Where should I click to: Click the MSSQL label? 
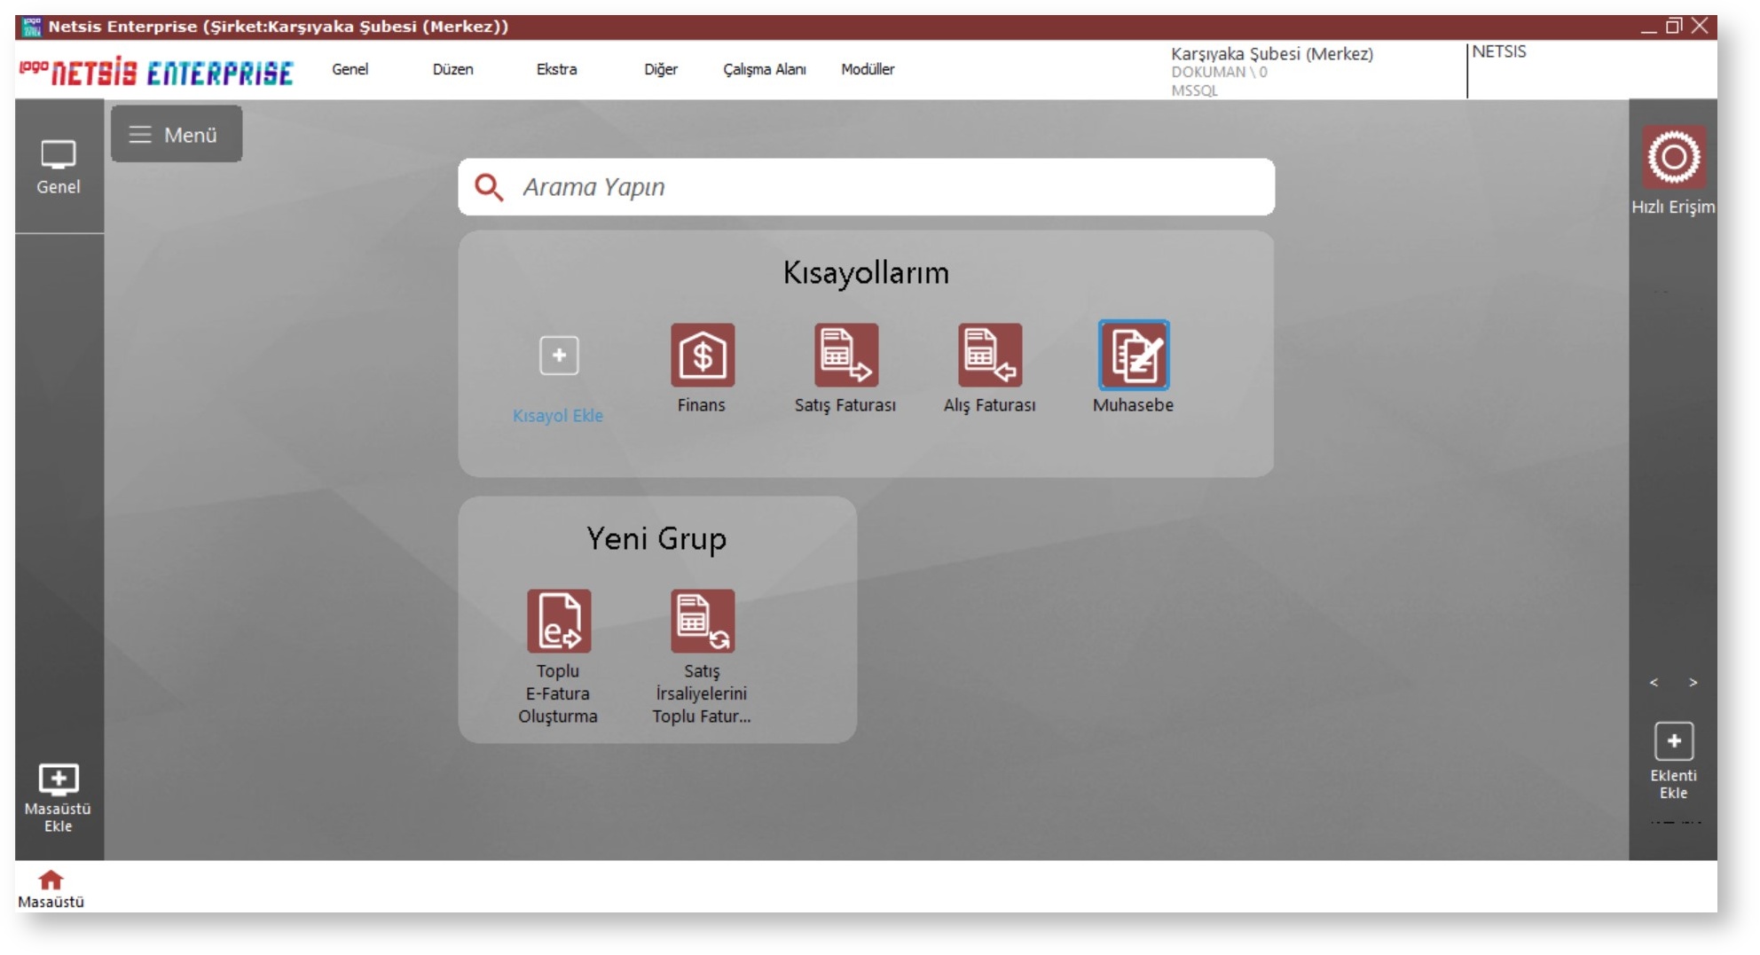point(1194,90)
